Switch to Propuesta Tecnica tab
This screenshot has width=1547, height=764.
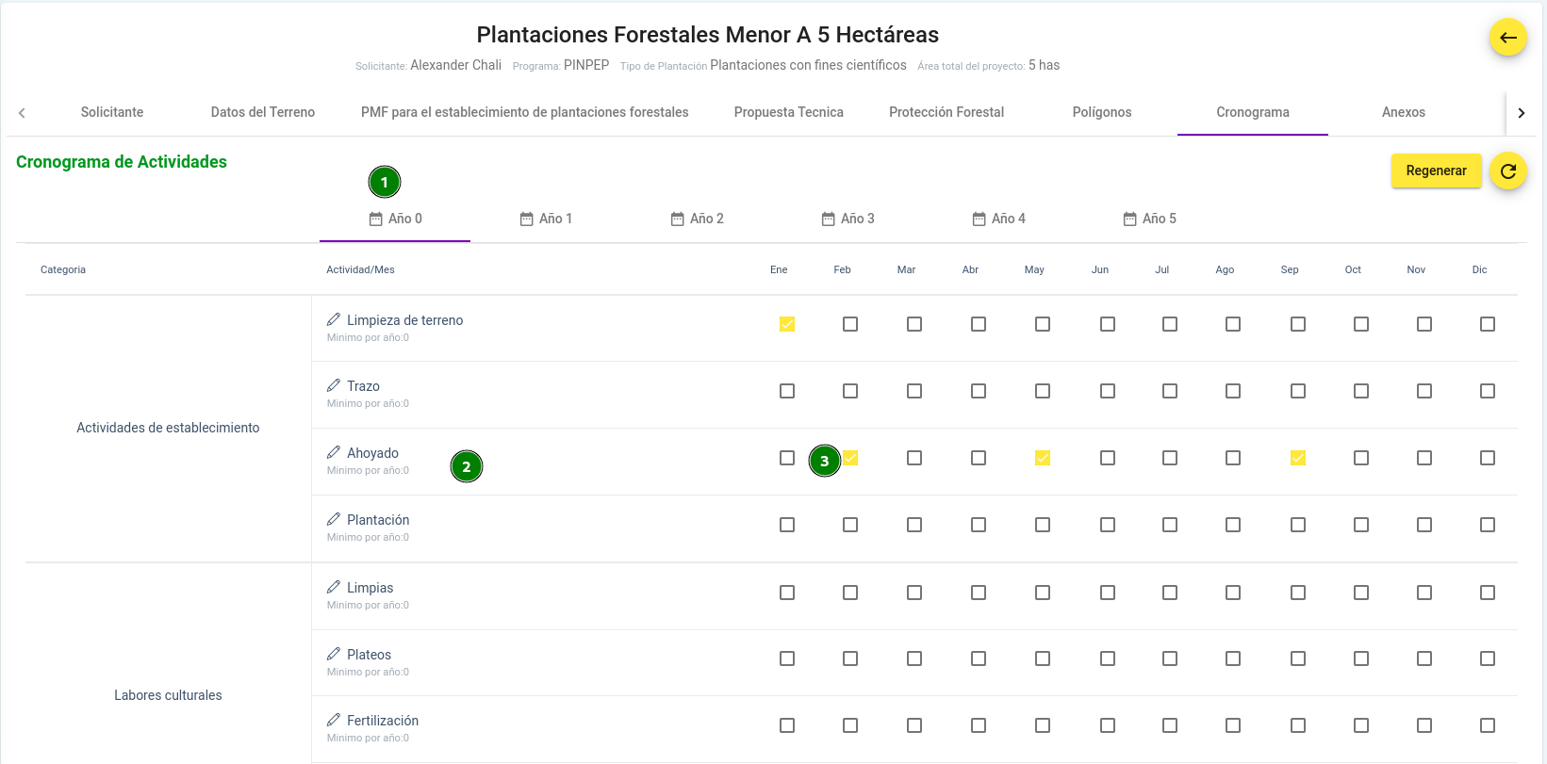[789, 112]
